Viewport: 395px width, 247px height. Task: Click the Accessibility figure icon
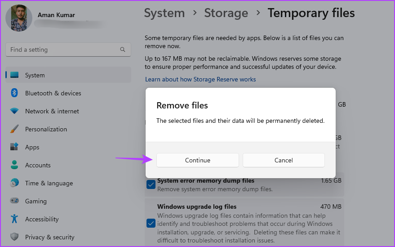(14, 219)
